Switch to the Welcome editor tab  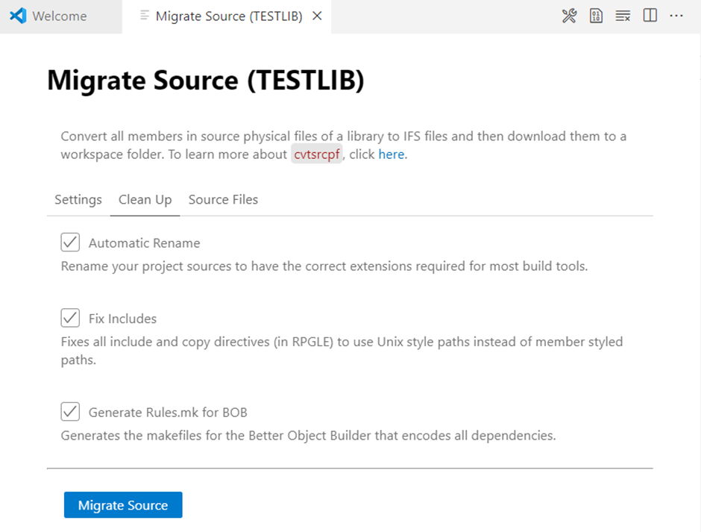coord(60,16)
